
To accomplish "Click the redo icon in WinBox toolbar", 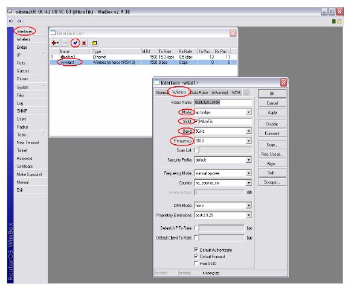I will click(x=19, y=21).
